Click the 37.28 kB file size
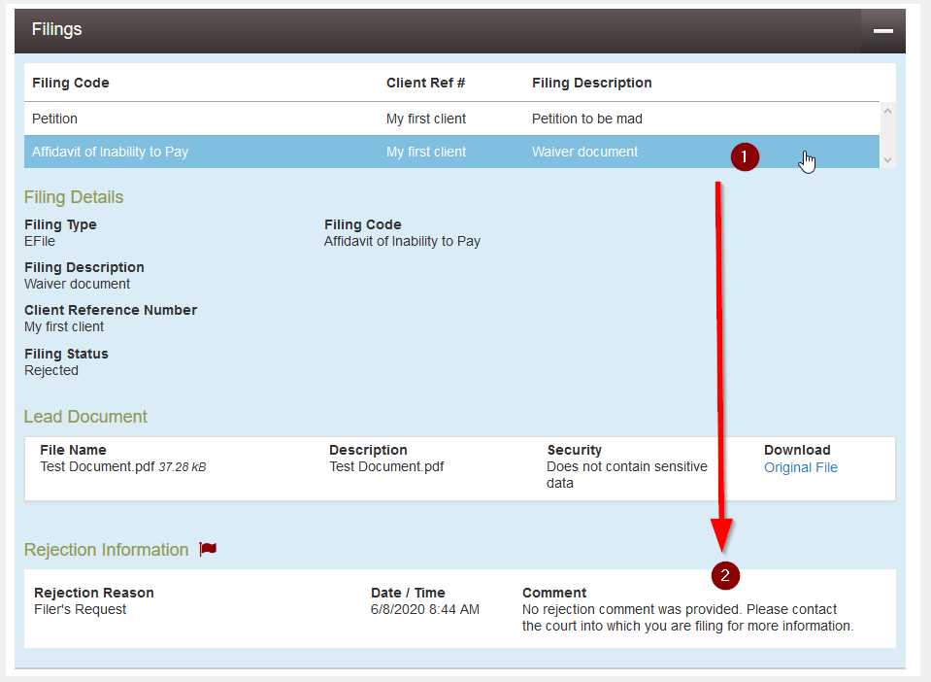Viewport: 931px width, 682px height. point(183,467)
